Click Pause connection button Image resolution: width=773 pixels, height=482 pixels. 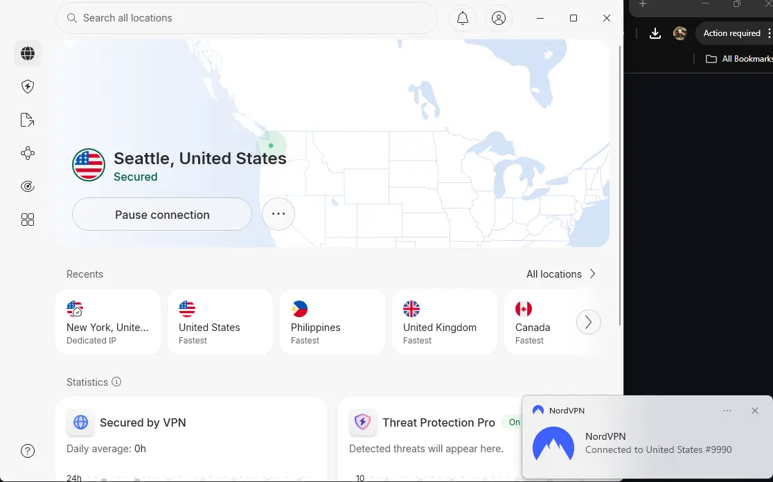(x=162, y=215)
